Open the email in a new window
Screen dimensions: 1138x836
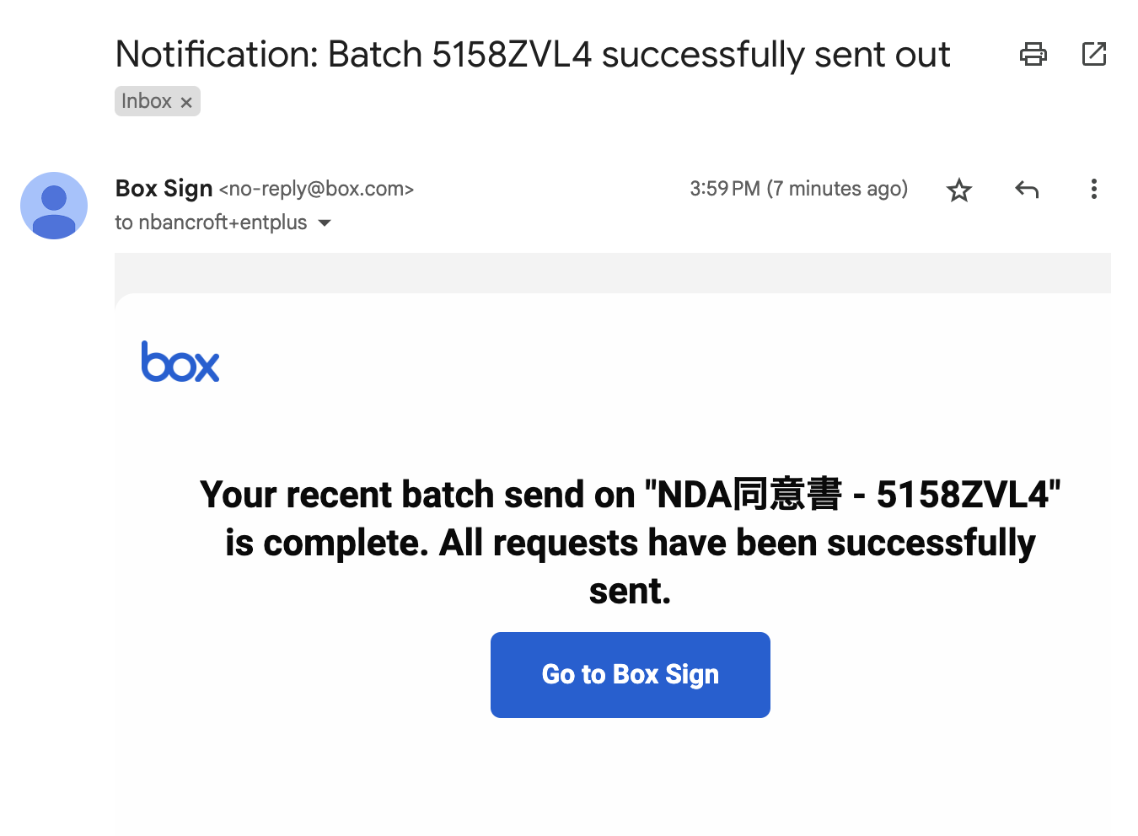click(x=1093, y=55)
